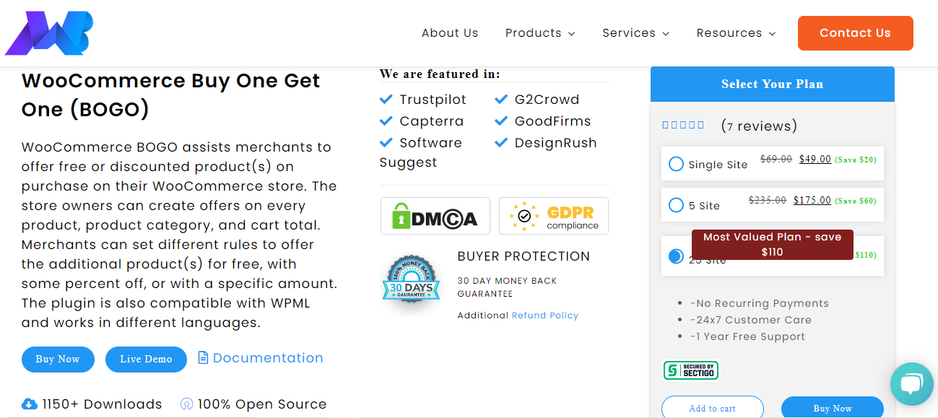
Task: Click the 1150+ Downloads text
Action: coord(102,404)
